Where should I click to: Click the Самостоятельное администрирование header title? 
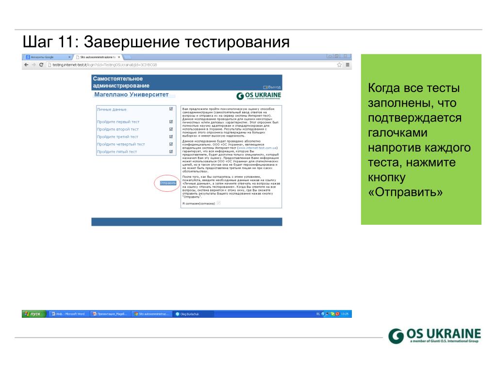click(121, 82)
